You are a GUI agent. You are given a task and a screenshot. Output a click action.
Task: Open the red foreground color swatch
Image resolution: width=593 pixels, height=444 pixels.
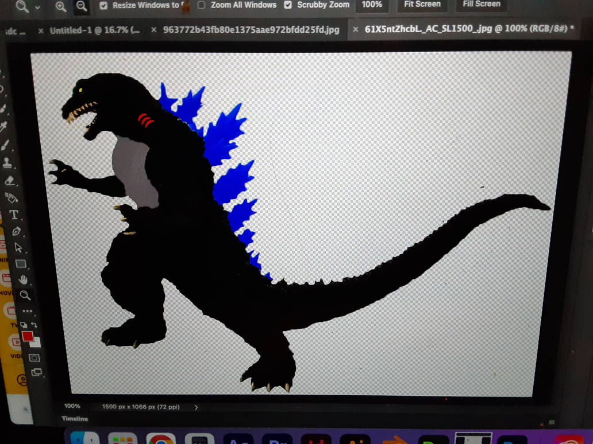pos(27,336)
